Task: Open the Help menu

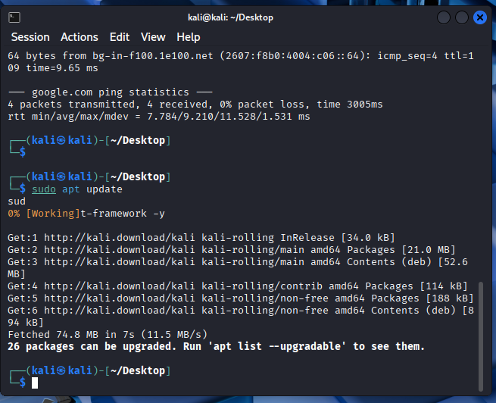Action: click(x=189, y=37)
